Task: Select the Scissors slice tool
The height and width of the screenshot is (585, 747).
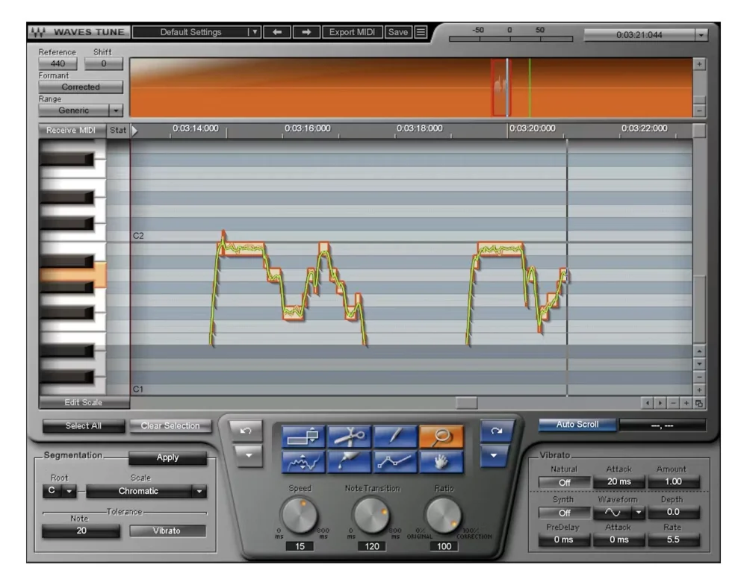Action: click(349, 436)
